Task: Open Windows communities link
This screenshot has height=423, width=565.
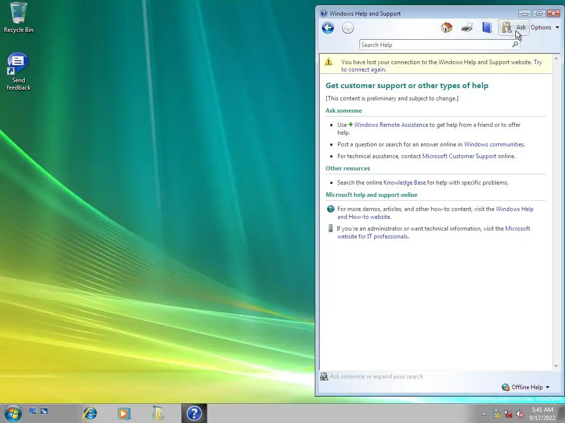Action: click(x=494, y=144)
